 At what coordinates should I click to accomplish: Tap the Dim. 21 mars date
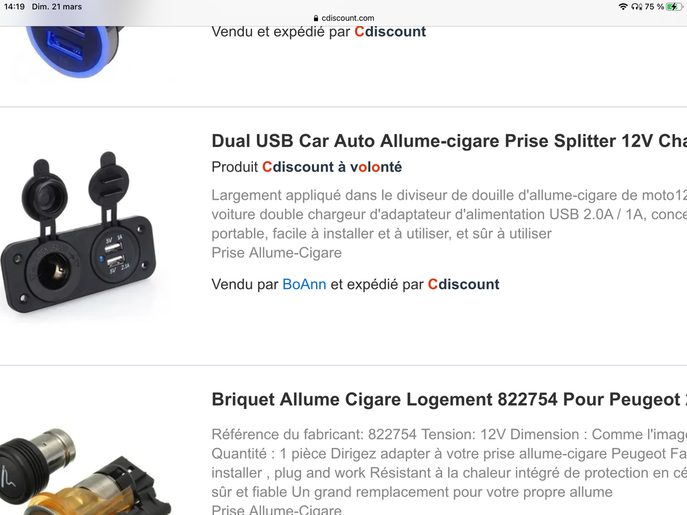coord(57,7)
